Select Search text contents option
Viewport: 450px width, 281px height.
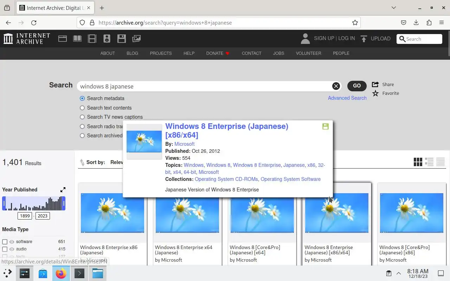[82, 108]
